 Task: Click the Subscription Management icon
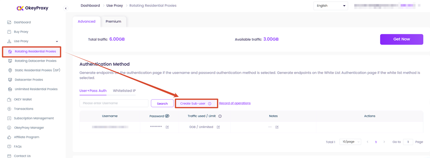coord(9,119)
